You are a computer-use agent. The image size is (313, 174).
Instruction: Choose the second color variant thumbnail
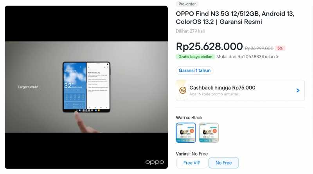coord(209,133)
